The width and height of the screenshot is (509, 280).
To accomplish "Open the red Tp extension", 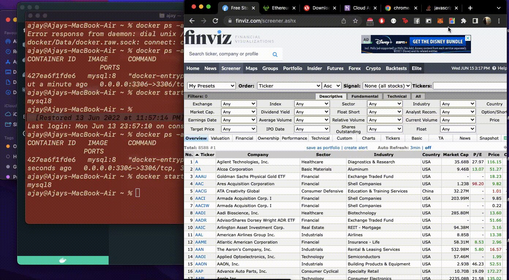I will 405,21.
